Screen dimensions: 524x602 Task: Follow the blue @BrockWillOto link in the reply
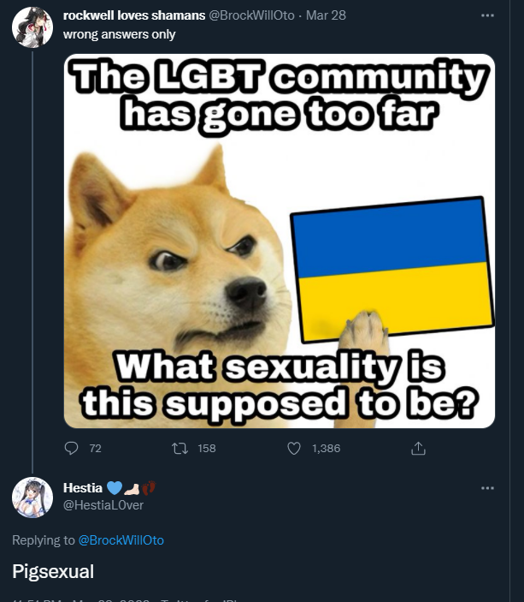coord(121,540)
